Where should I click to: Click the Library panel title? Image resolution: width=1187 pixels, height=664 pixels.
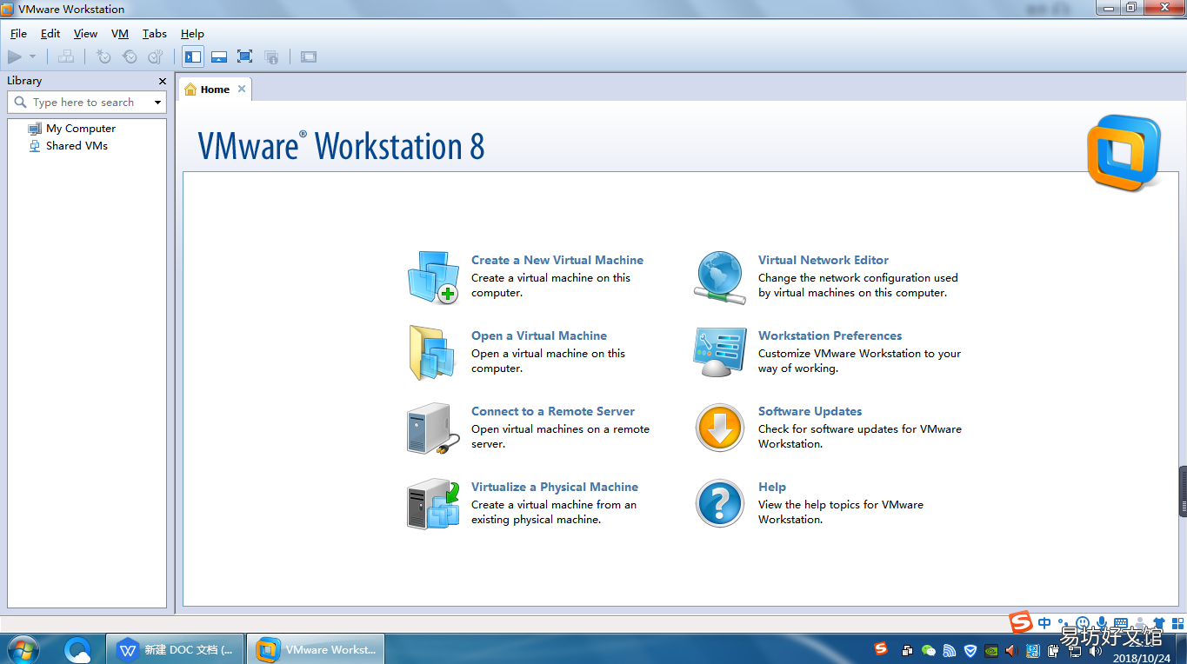pyautogui.click(x=24, y=81)
